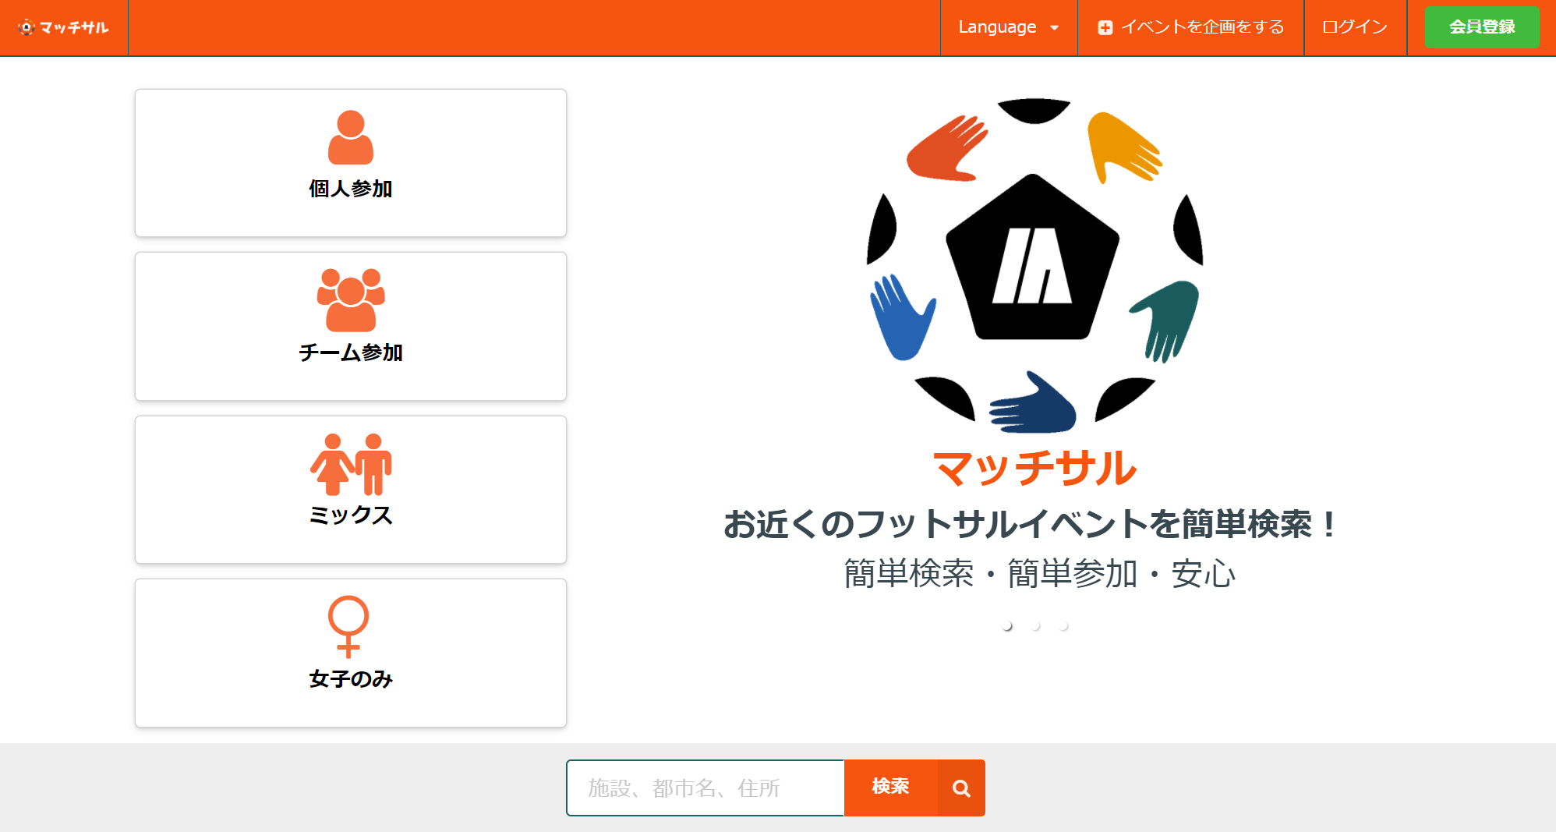This screenshot has height=832, width=1556.
Task: Click the お近くのフットサルイベントを簡単検索！ headline
Action: [x=1030, y=524]
